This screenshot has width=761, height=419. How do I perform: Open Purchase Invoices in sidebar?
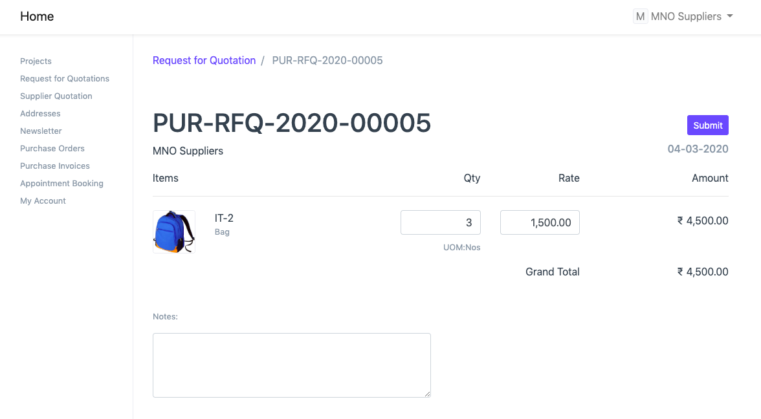point(55,166)
